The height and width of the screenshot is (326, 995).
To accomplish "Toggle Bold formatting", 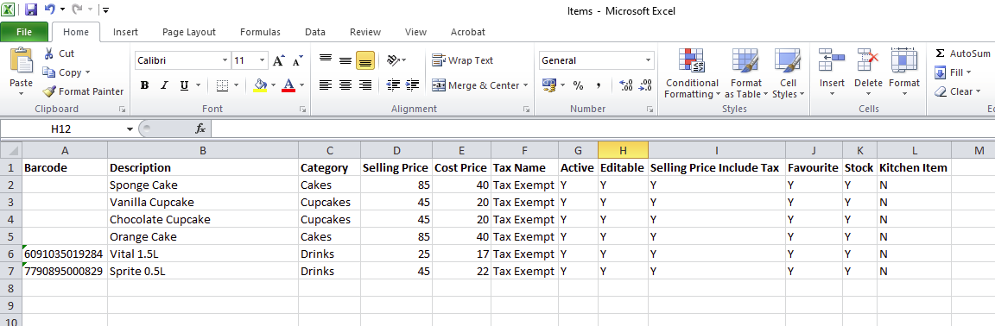I will (x=145, y=85).
